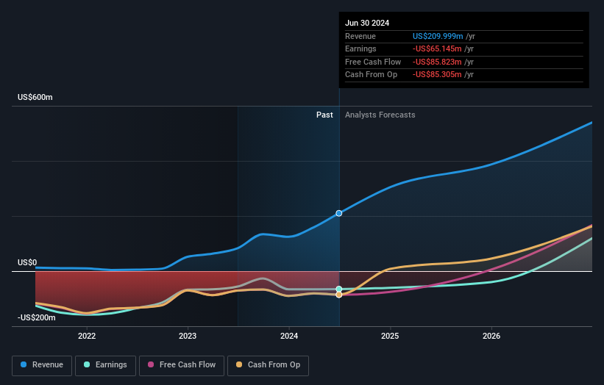Select the orange cash from op data marker
This screenshot has height=385, width=604.
tap(338, 295)
